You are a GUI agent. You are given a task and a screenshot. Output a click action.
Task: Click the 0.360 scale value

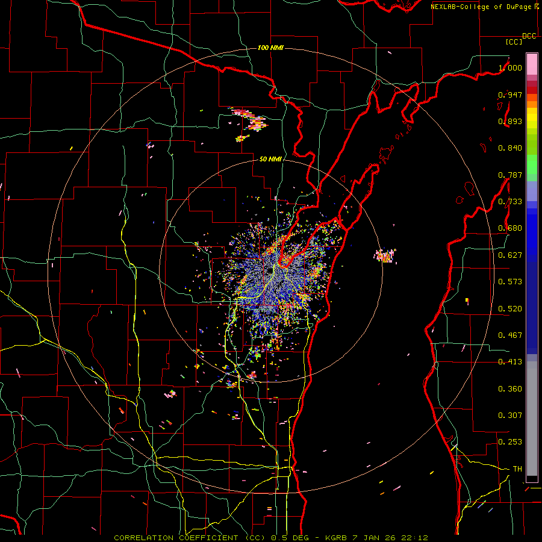click(510, 389)
